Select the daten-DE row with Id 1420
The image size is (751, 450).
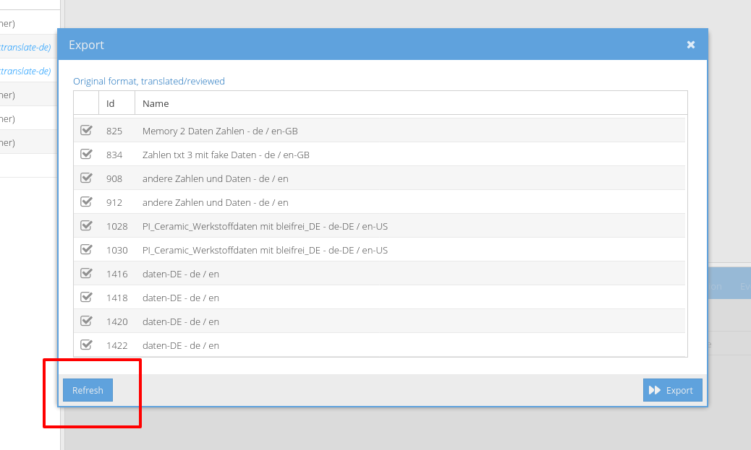tap(181, 321)
